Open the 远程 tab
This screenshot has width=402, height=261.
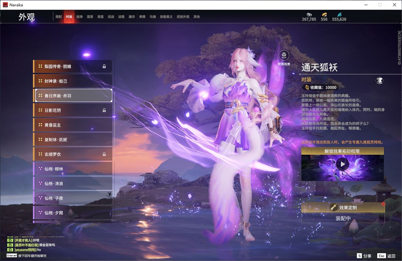pos(121,17)
